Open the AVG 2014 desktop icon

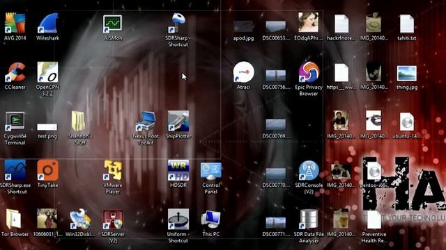tap(15, 23)
